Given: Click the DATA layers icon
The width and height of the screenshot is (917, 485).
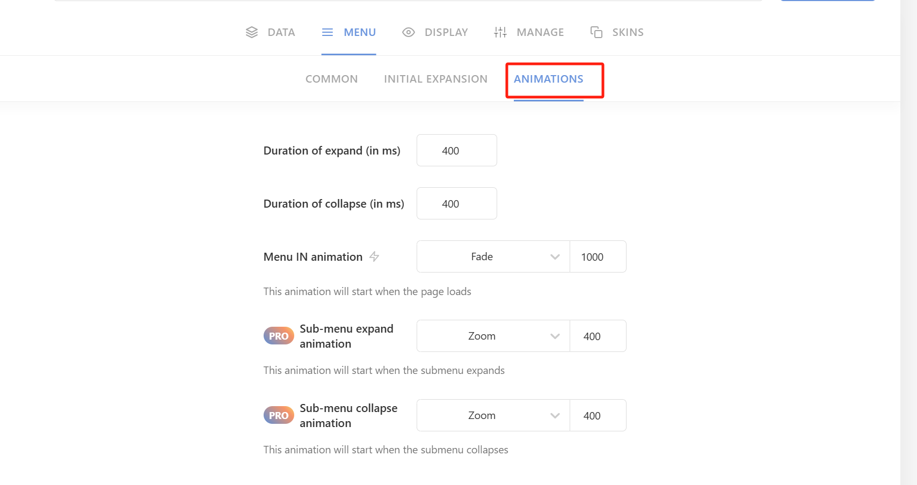Looking at the screenshot, I should tap(252, 32).
